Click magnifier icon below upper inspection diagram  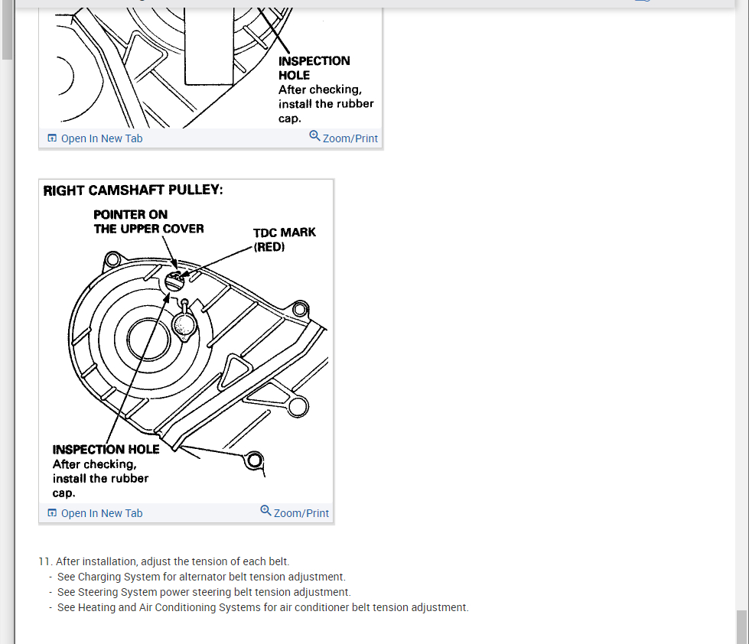(x=314, y=135)
